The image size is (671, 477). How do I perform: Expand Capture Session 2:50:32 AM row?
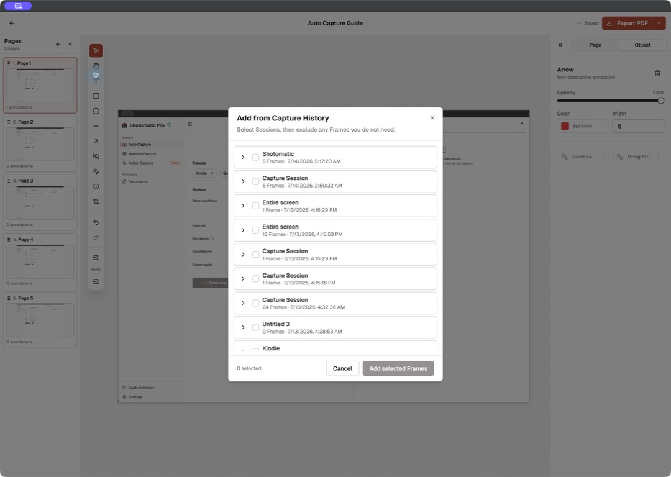(x=243, y=182)
